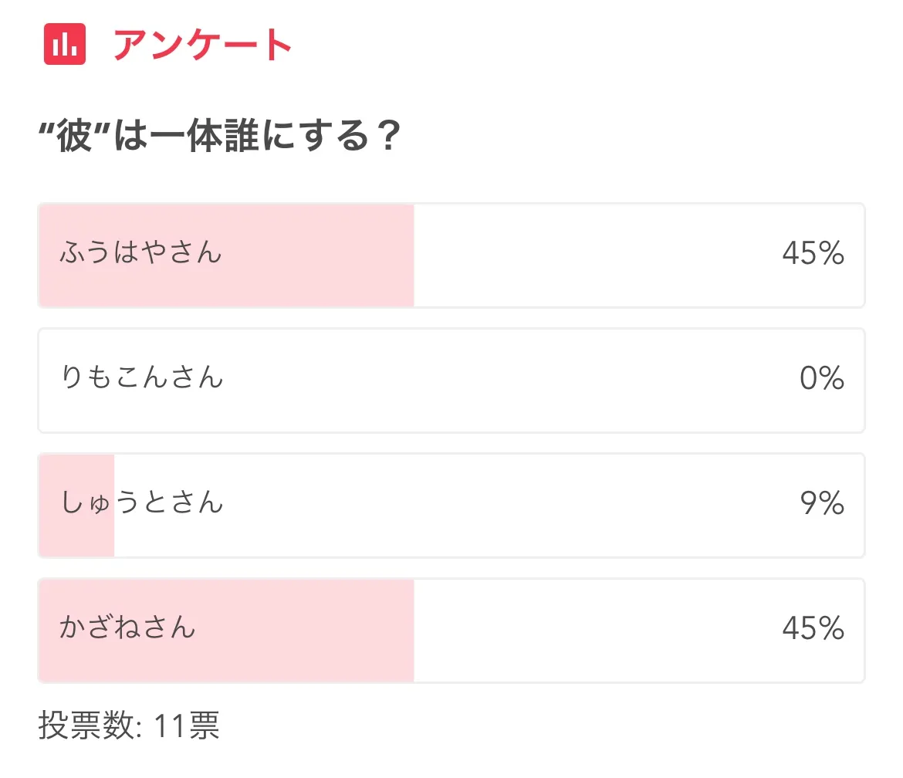Click the white unfilled area in かざねさん row
903x778 pixels.
coord(594,631)
